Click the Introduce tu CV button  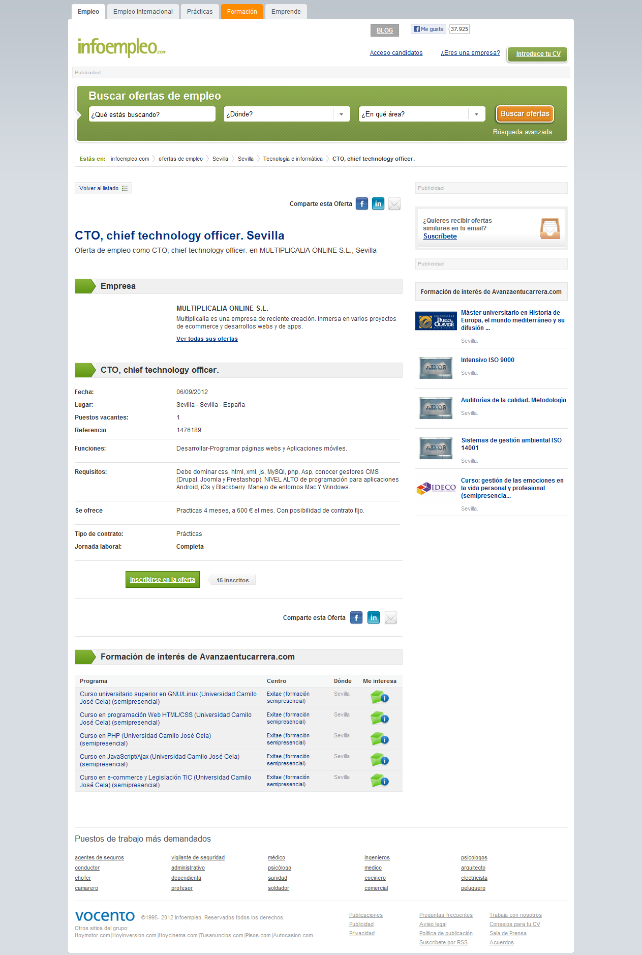538,54
